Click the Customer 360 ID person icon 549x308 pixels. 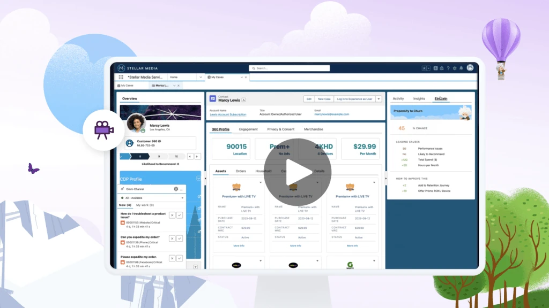coord(130,143)
